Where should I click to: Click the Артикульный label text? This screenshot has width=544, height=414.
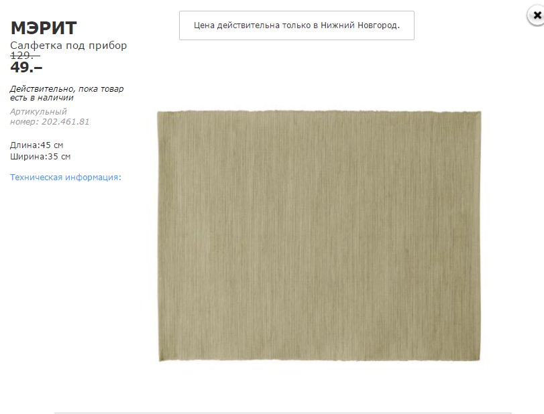tap(38, 112)
